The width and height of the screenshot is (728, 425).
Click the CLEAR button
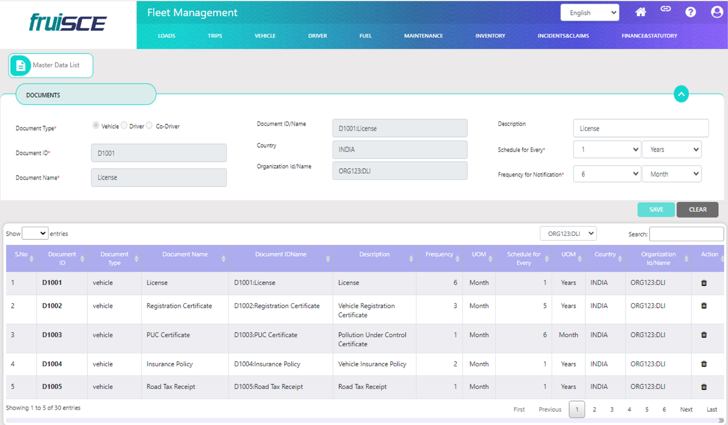click(x=697, y=210)
